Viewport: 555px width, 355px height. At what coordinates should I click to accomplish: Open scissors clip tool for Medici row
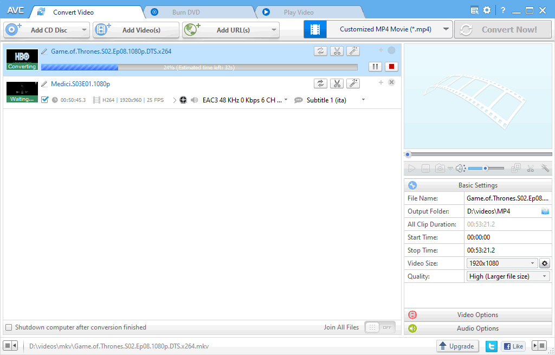(x=337, y=83)
